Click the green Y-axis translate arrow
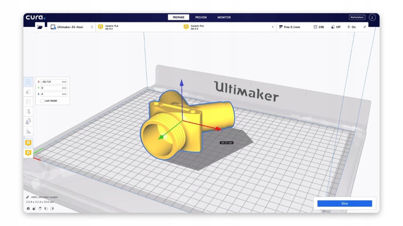 click(x=162, y=137)
